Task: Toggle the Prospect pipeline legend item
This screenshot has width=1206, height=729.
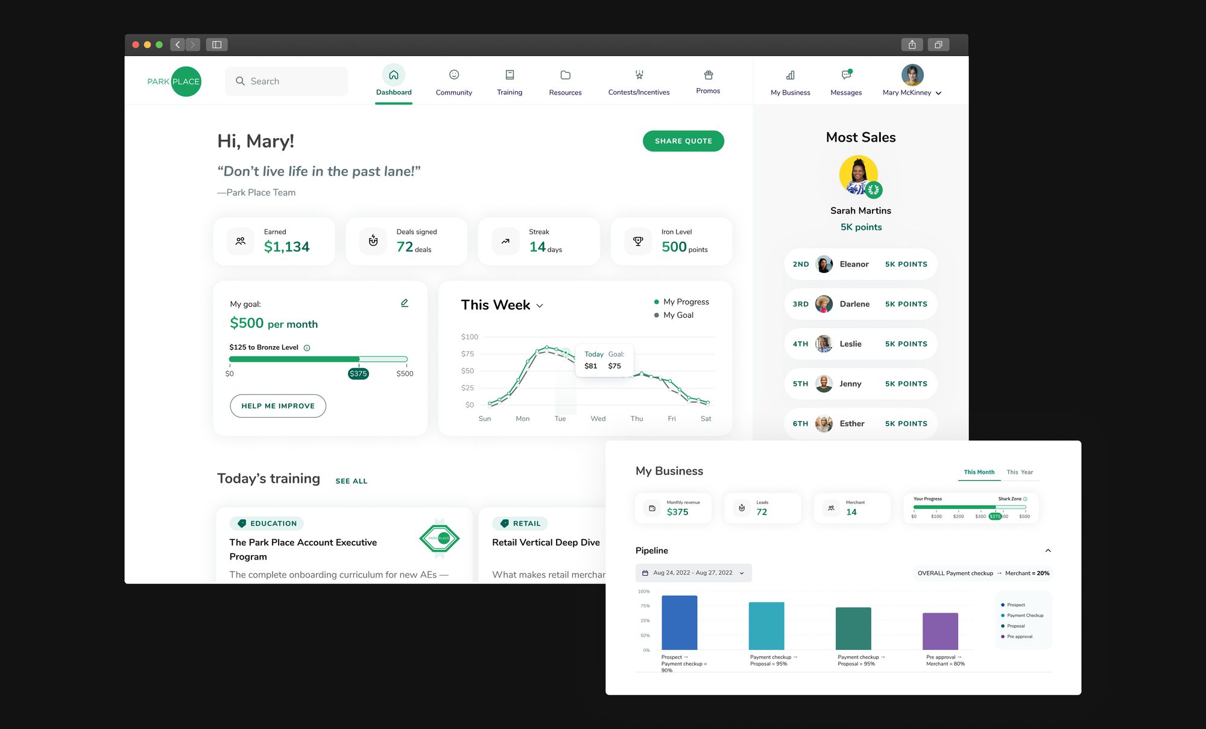Action: click(x=1013, y=605)
